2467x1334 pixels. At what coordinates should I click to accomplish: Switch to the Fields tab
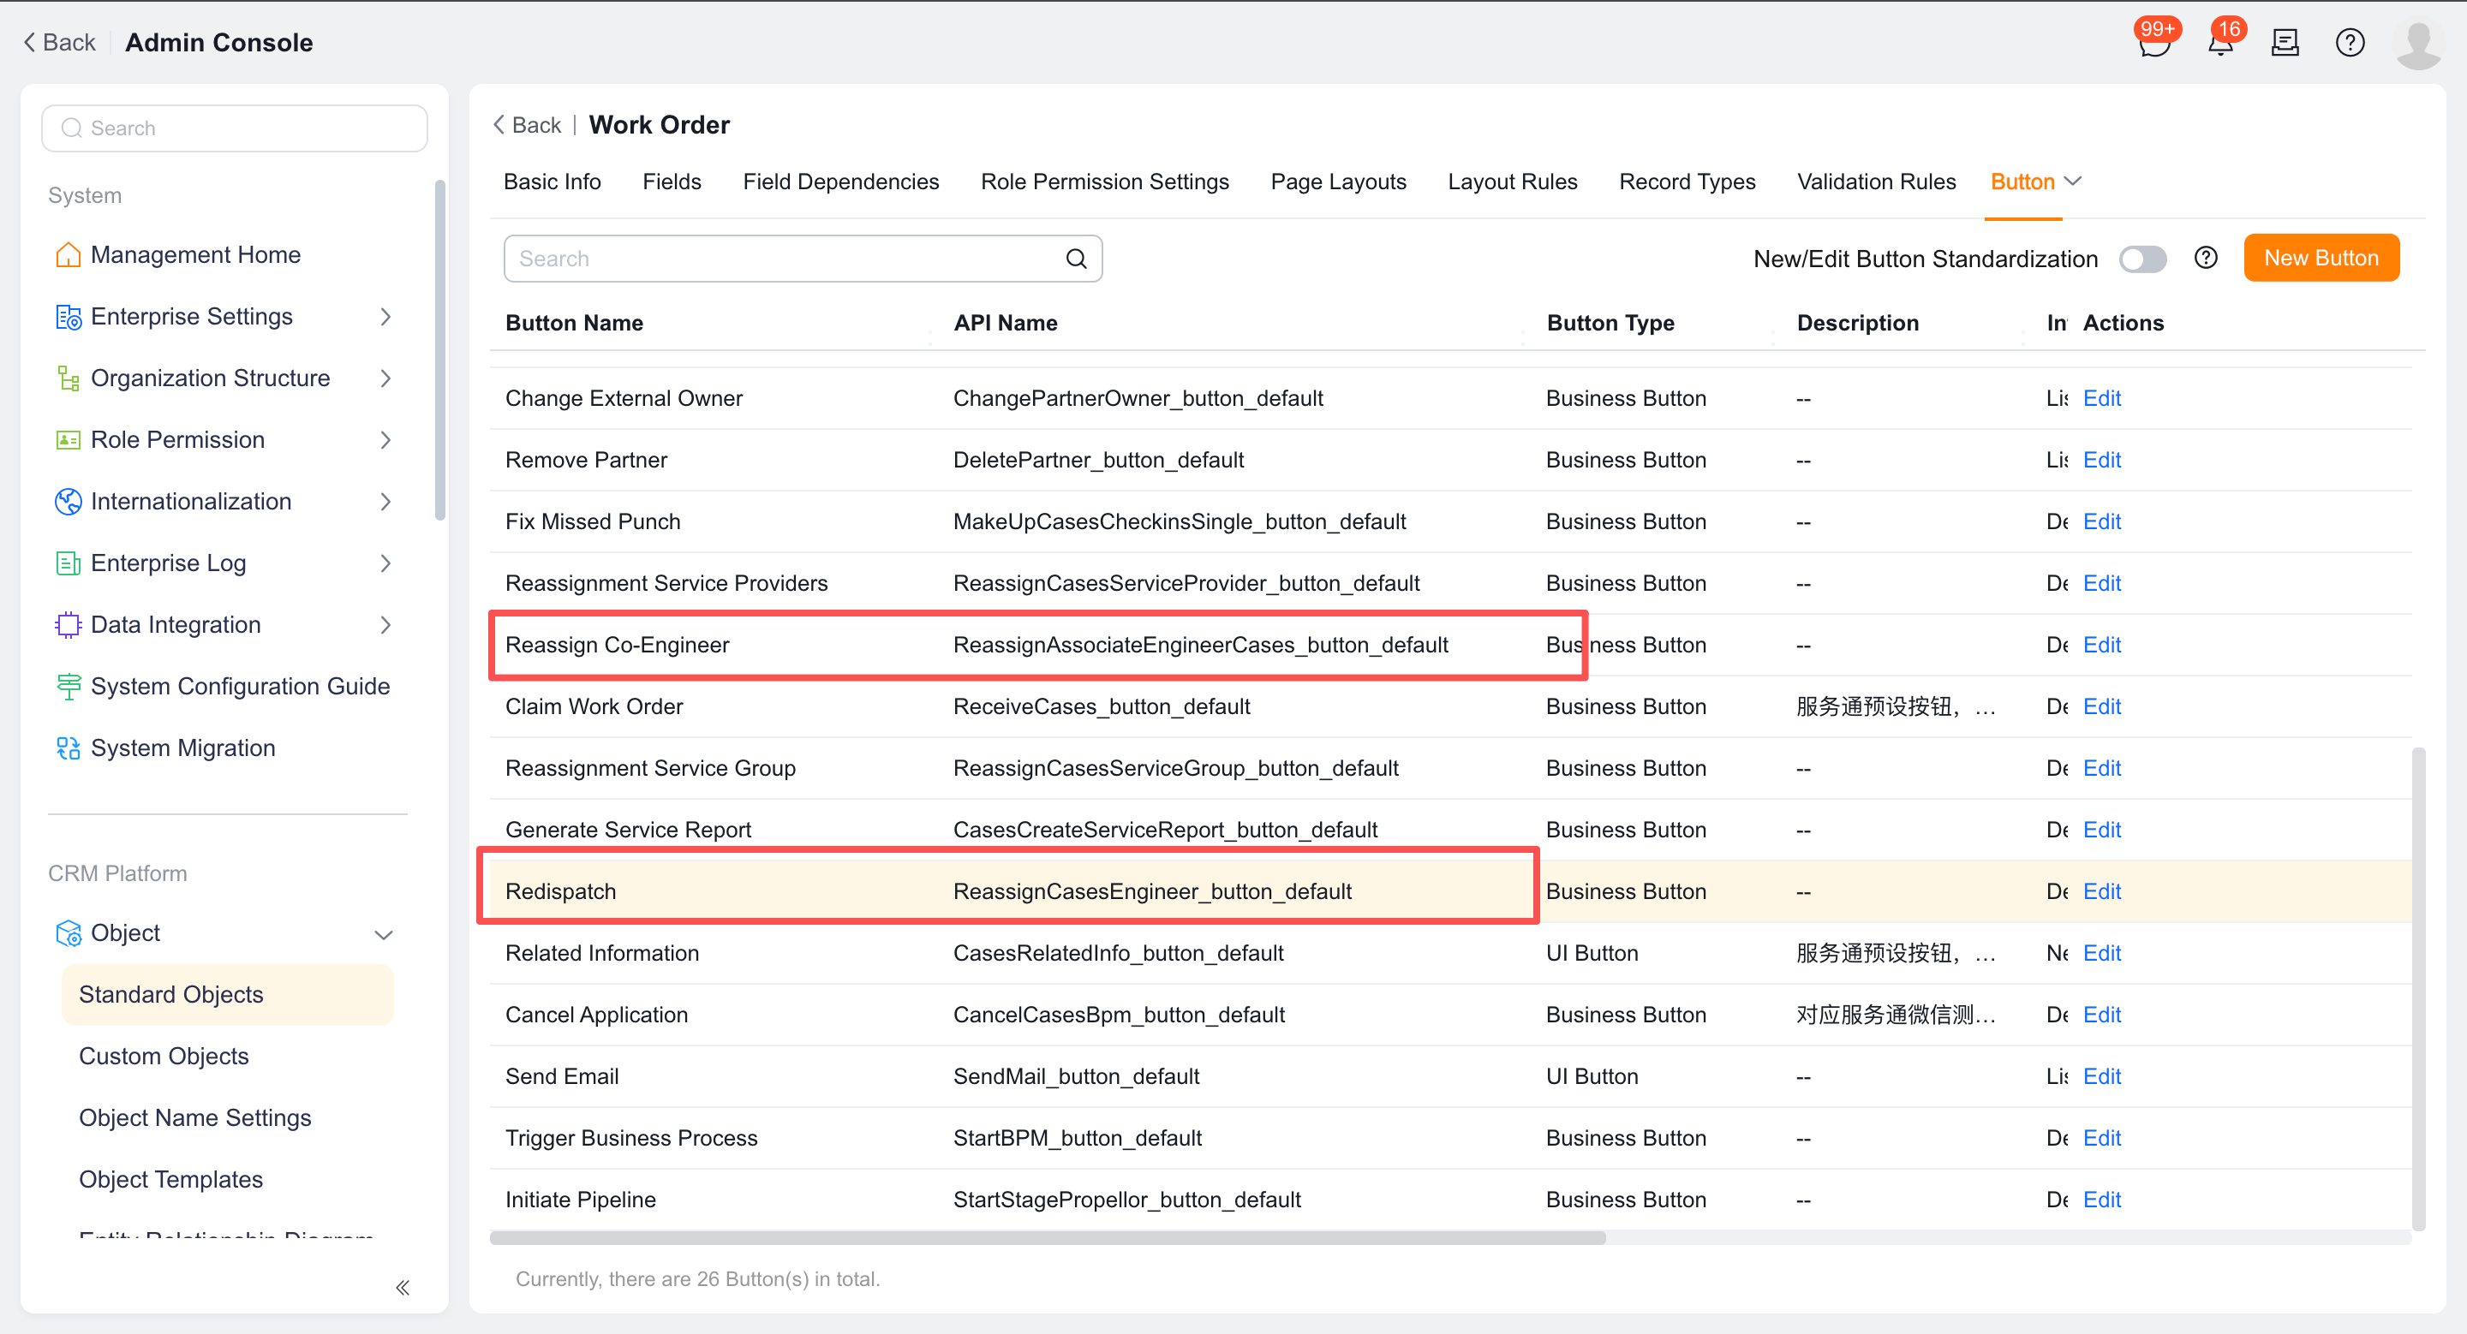point(672,182)
